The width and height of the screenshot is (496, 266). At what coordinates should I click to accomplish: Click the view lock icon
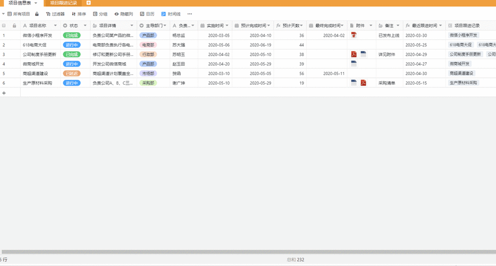point(37,14)
